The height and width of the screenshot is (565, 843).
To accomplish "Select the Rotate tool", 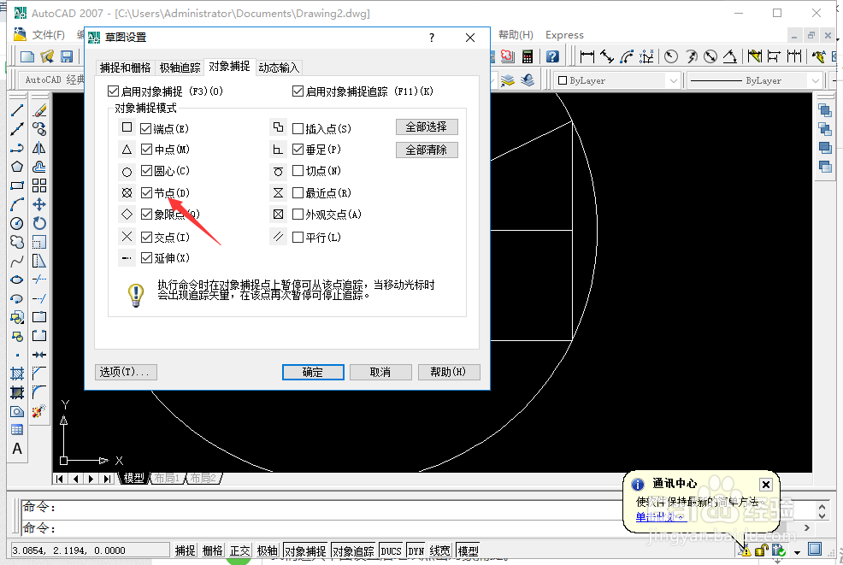I will coord(39,223).
